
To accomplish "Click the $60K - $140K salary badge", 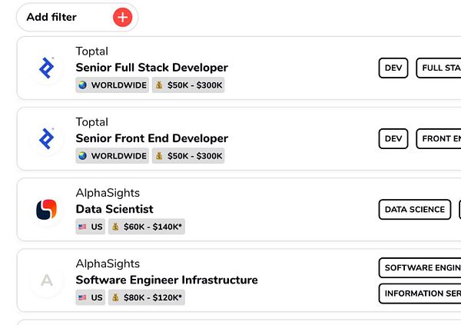I will pyautogui.click(x=147, y=227).
